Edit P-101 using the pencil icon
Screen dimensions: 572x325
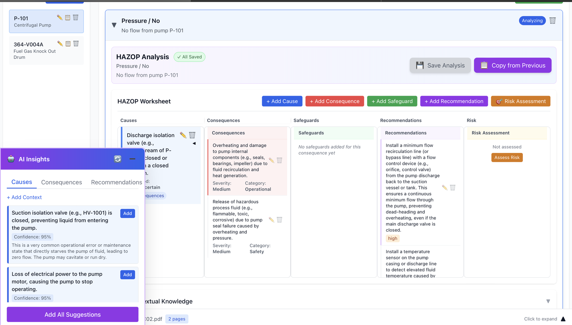(60, 17)
